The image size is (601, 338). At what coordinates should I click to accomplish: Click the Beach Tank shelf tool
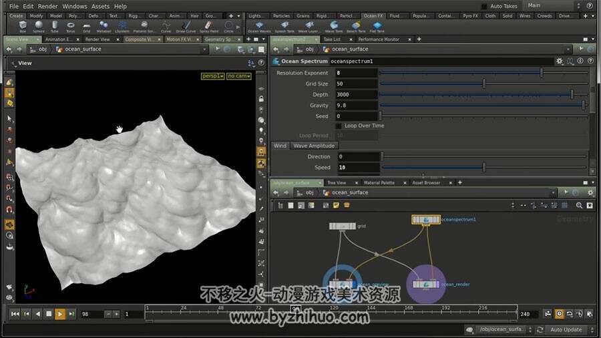click(356, 27)
